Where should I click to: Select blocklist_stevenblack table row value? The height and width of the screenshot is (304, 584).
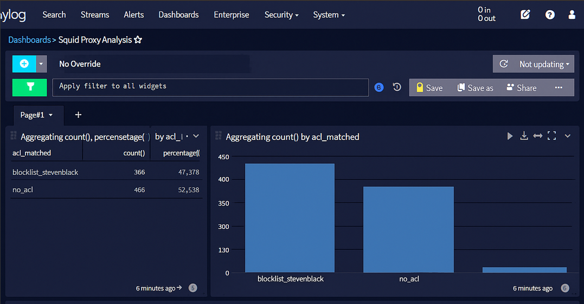click(x=46, y=173)
